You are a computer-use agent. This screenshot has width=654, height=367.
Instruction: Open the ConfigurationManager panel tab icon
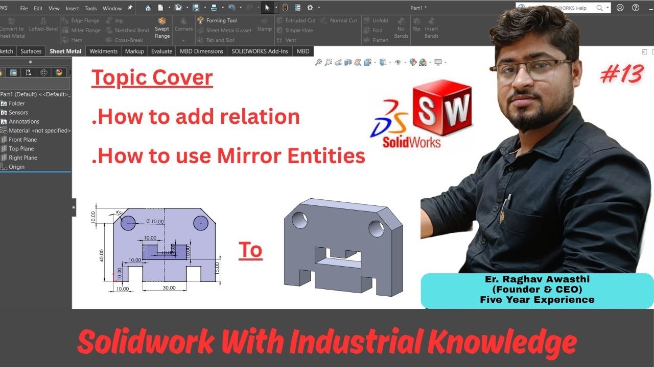pyautogui.click(x=28, y=72)
